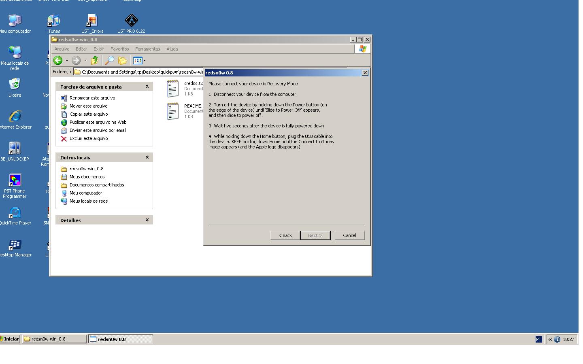Select the README file icon
This screenshot has width=583, height=364.
point(172,111)
